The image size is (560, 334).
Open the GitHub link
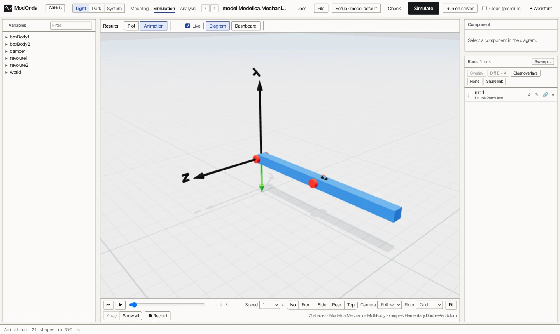pyautogui.click(x=55, y=8)
